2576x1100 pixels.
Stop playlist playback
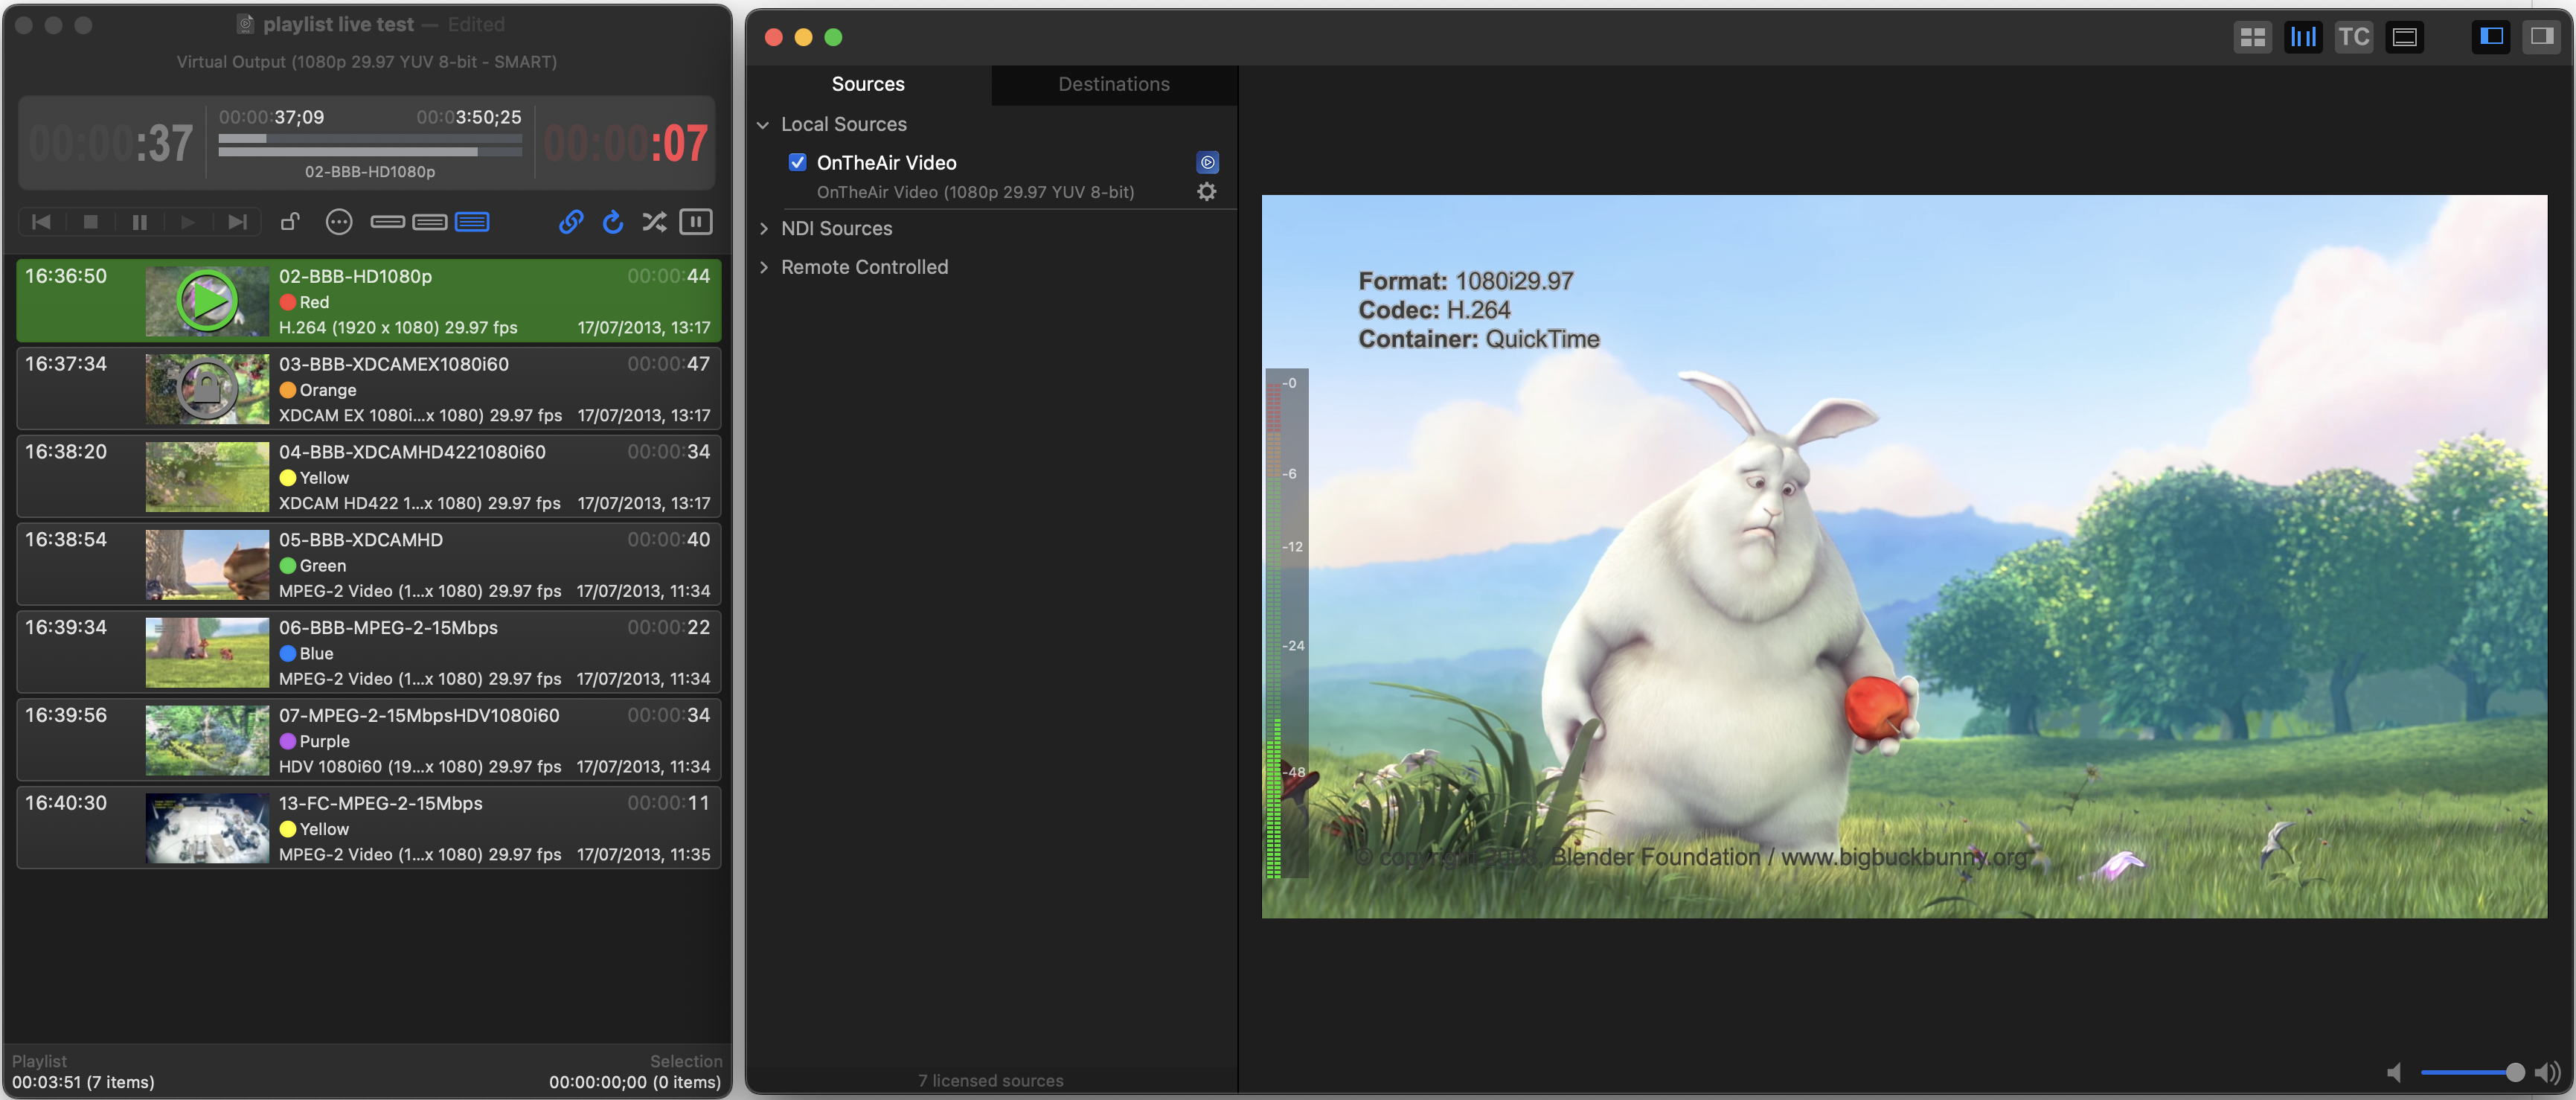click(90, 222)
